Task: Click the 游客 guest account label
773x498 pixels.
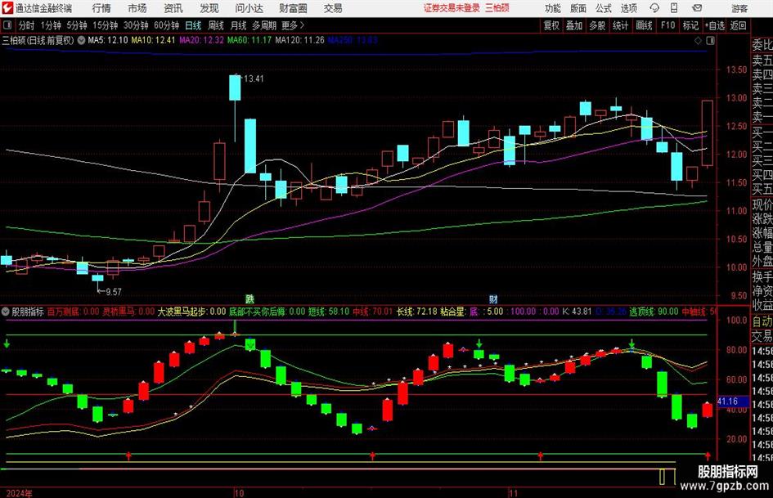Action: [739, 8]
